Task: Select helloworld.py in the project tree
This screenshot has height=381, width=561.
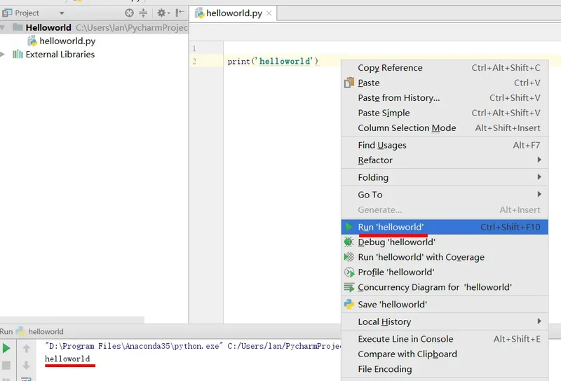Action: 67,41
